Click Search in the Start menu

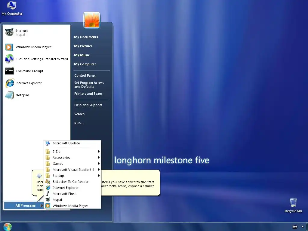(79, 114)
